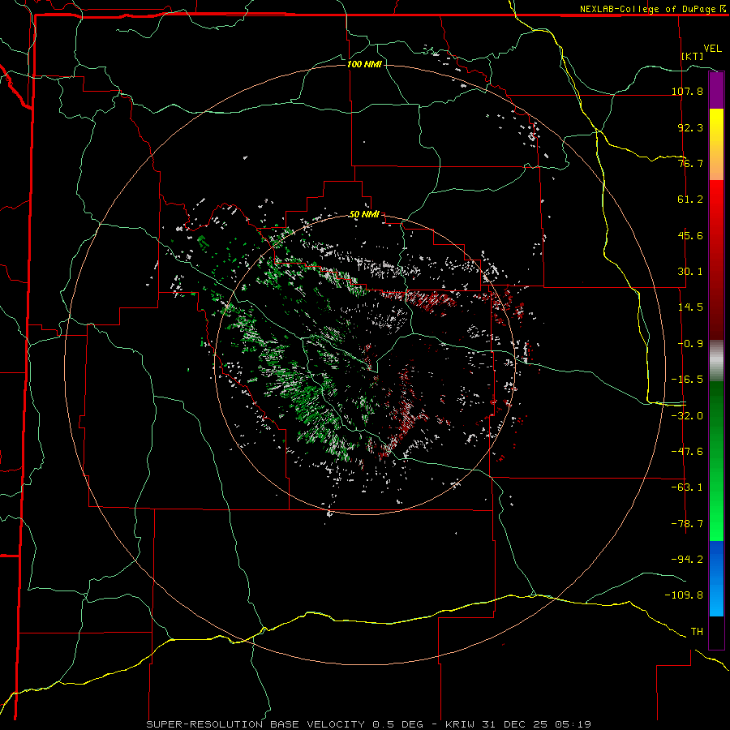Click the 61.2 velocity scale value

[690, 200]
